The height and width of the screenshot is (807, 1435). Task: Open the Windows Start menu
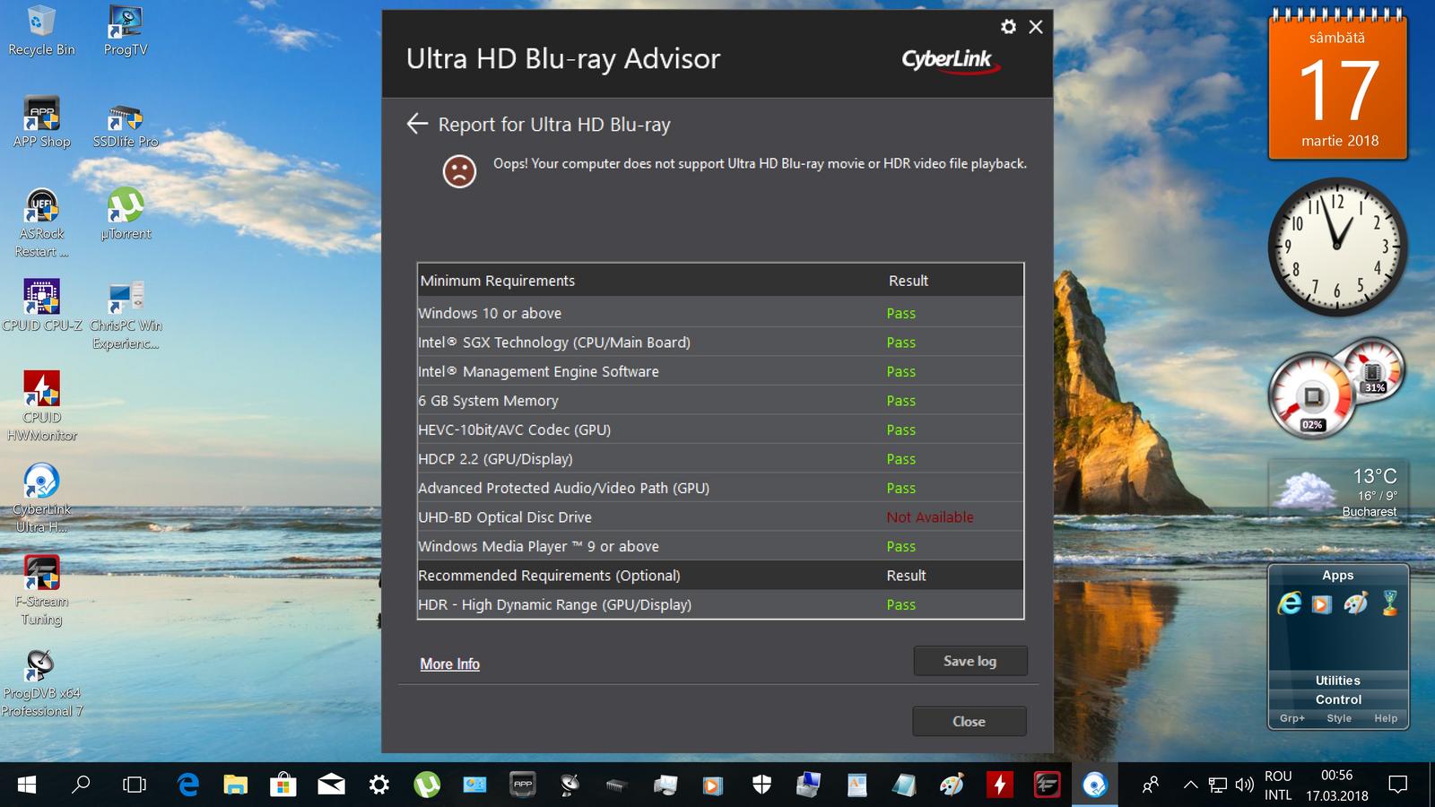pyautogui.click(x=27, y=785)
